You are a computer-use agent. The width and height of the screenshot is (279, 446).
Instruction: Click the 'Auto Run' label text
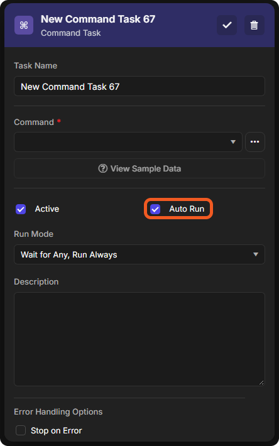tap(187, 209)
